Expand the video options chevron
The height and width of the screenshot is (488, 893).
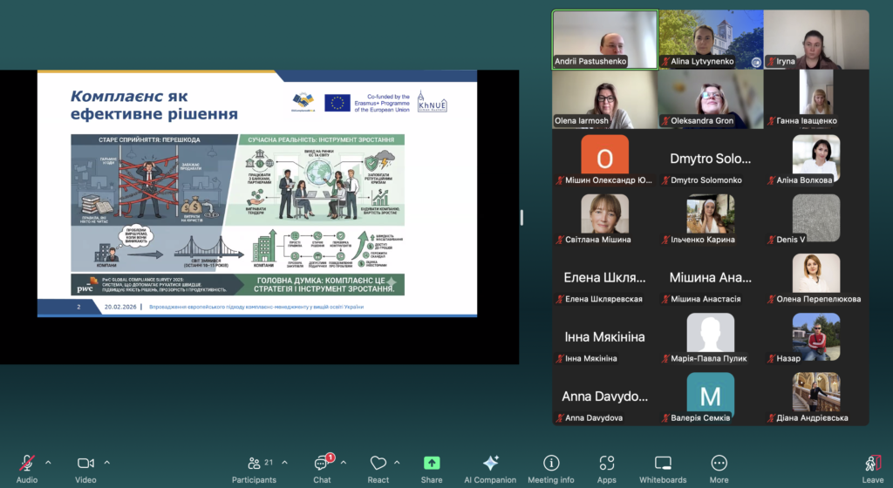(x=106, y=462)
